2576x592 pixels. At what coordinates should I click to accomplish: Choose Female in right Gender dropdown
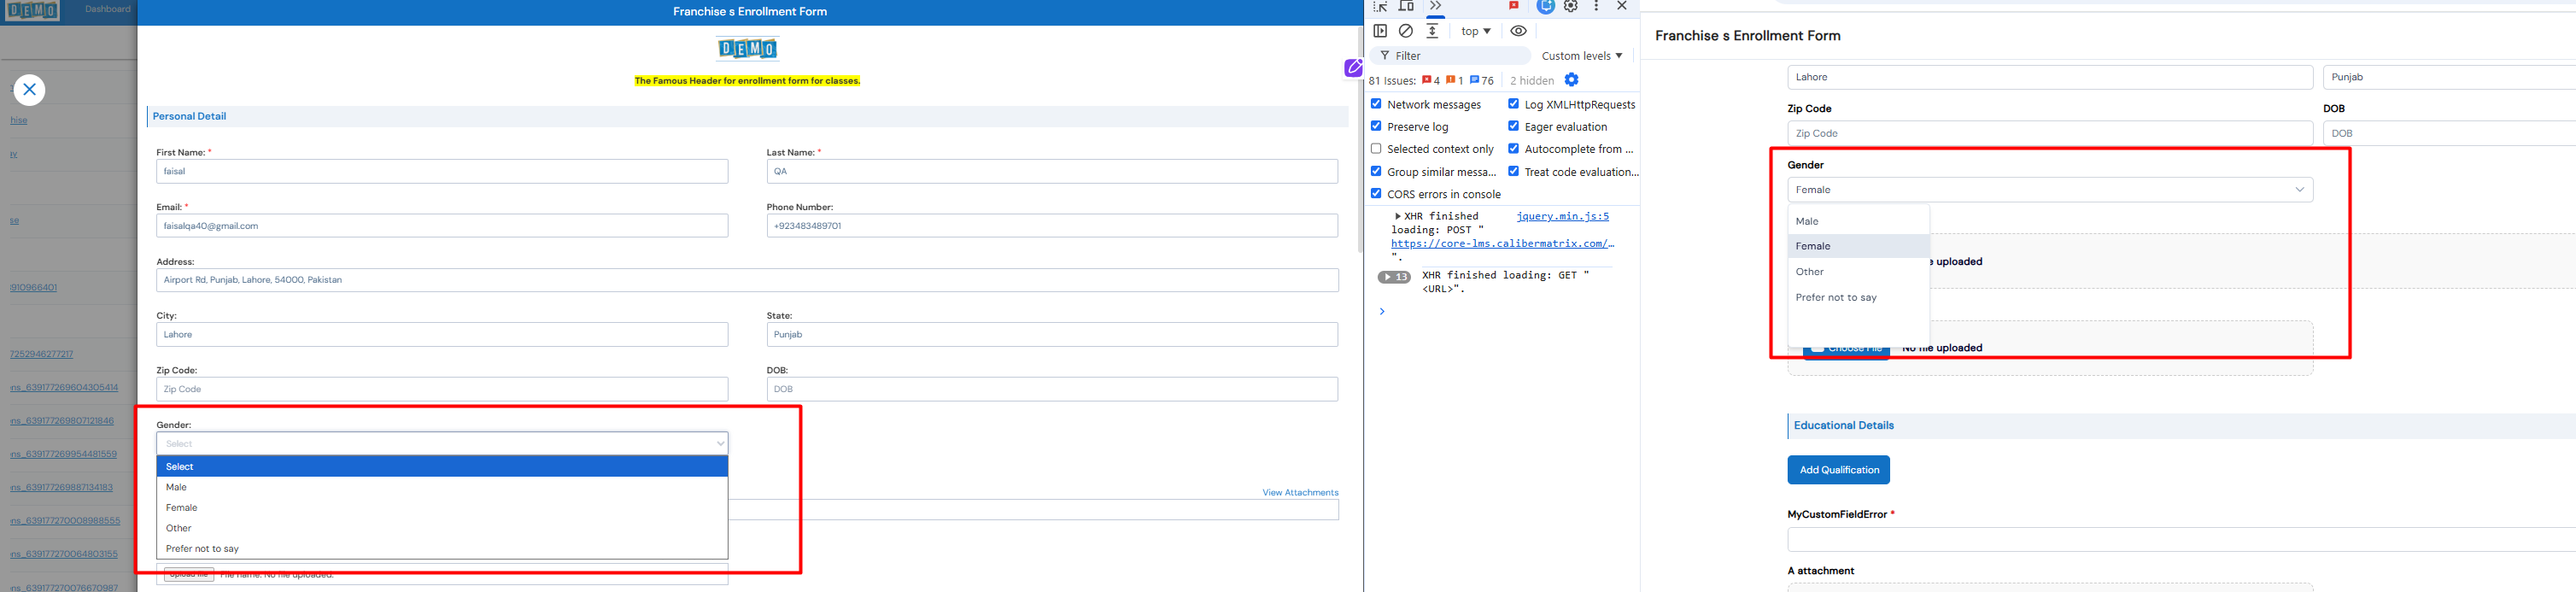pos(1858,246)
